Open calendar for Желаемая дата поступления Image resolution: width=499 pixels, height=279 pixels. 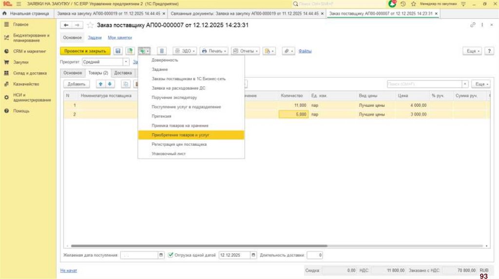point(161,255)
